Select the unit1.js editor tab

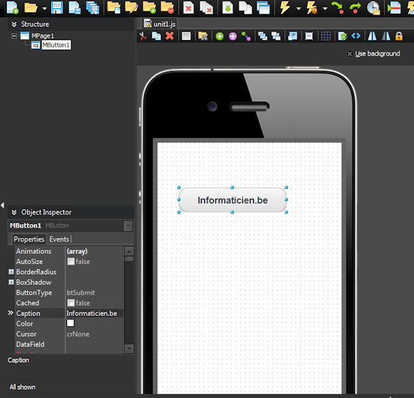point(160,23)
